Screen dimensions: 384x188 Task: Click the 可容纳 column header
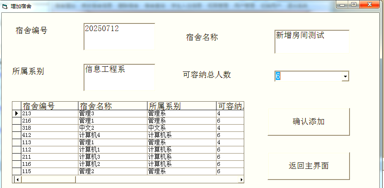(230, 106)
